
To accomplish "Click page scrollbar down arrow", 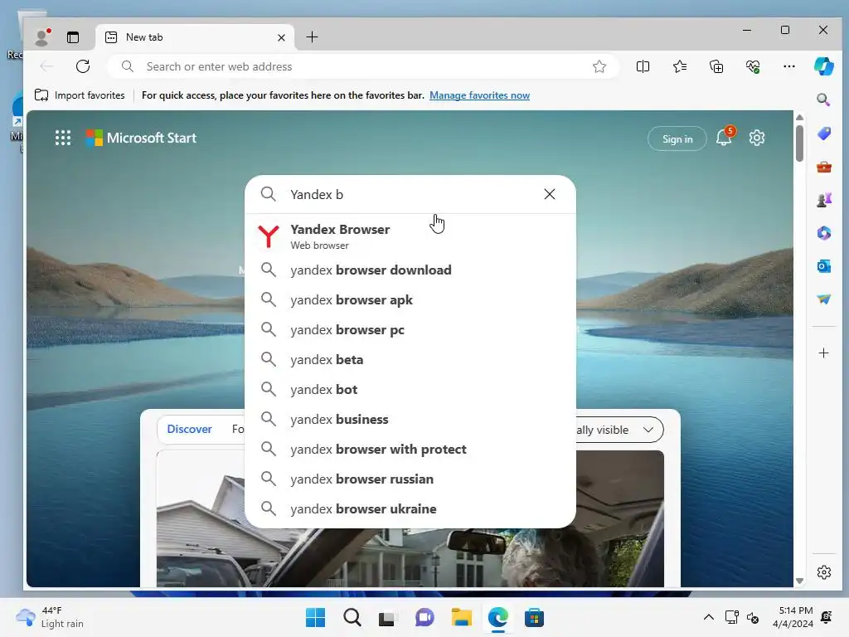I will (800, 581).
